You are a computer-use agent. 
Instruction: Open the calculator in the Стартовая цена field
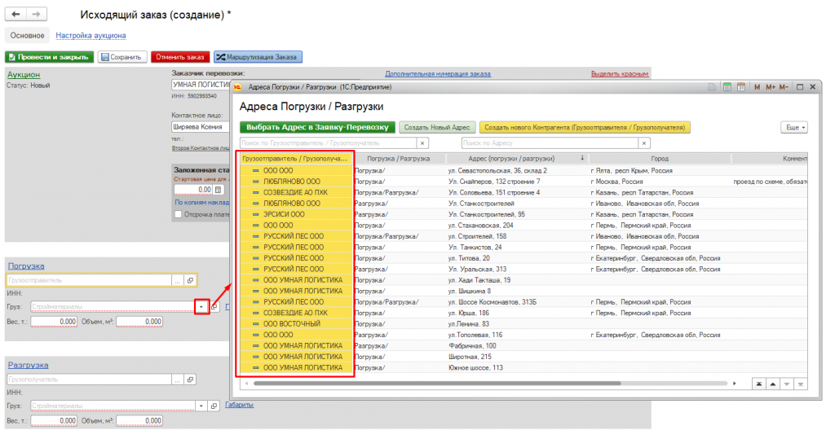tap(219, 190)
